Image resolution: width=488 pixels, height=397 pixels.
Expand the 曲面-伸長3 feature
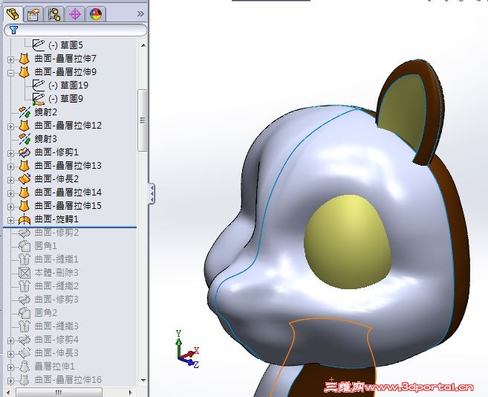pos(10,354)
